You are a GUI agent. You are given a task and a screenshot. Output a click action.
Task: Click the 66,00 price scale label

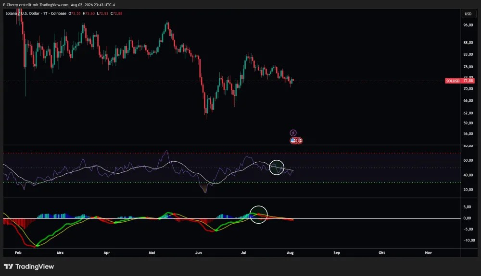pos(468,101)
